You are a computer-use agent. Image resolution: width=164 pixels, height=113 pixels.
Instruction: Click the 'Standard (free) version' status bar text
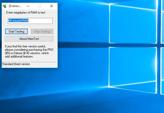(x=16, y=64)
